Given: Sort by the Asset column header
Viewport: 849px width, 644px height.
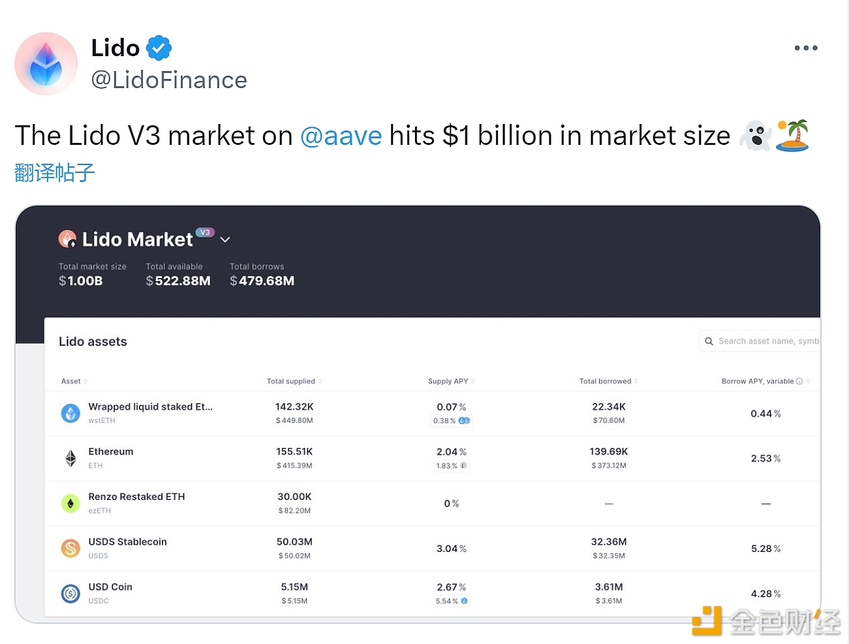Looking at the screenshot, I should coord(74,381).
